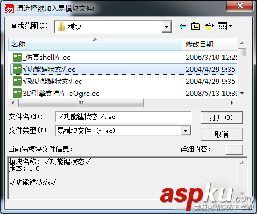
Task: Create a new folder
Action: point(209,26)
